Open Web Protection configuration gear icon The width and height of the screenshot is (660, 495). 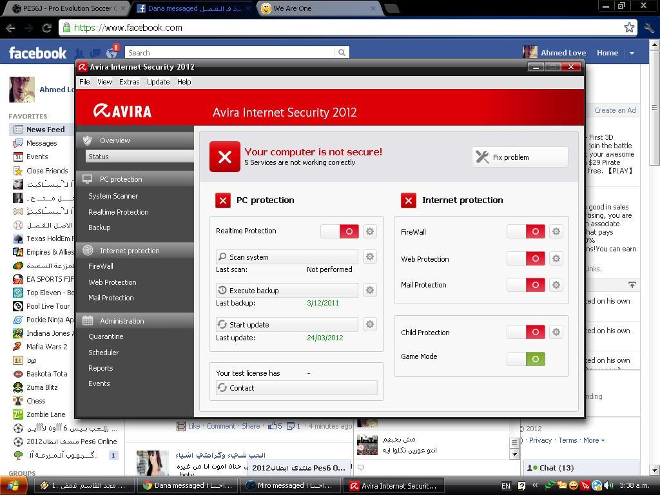(556, 258)
